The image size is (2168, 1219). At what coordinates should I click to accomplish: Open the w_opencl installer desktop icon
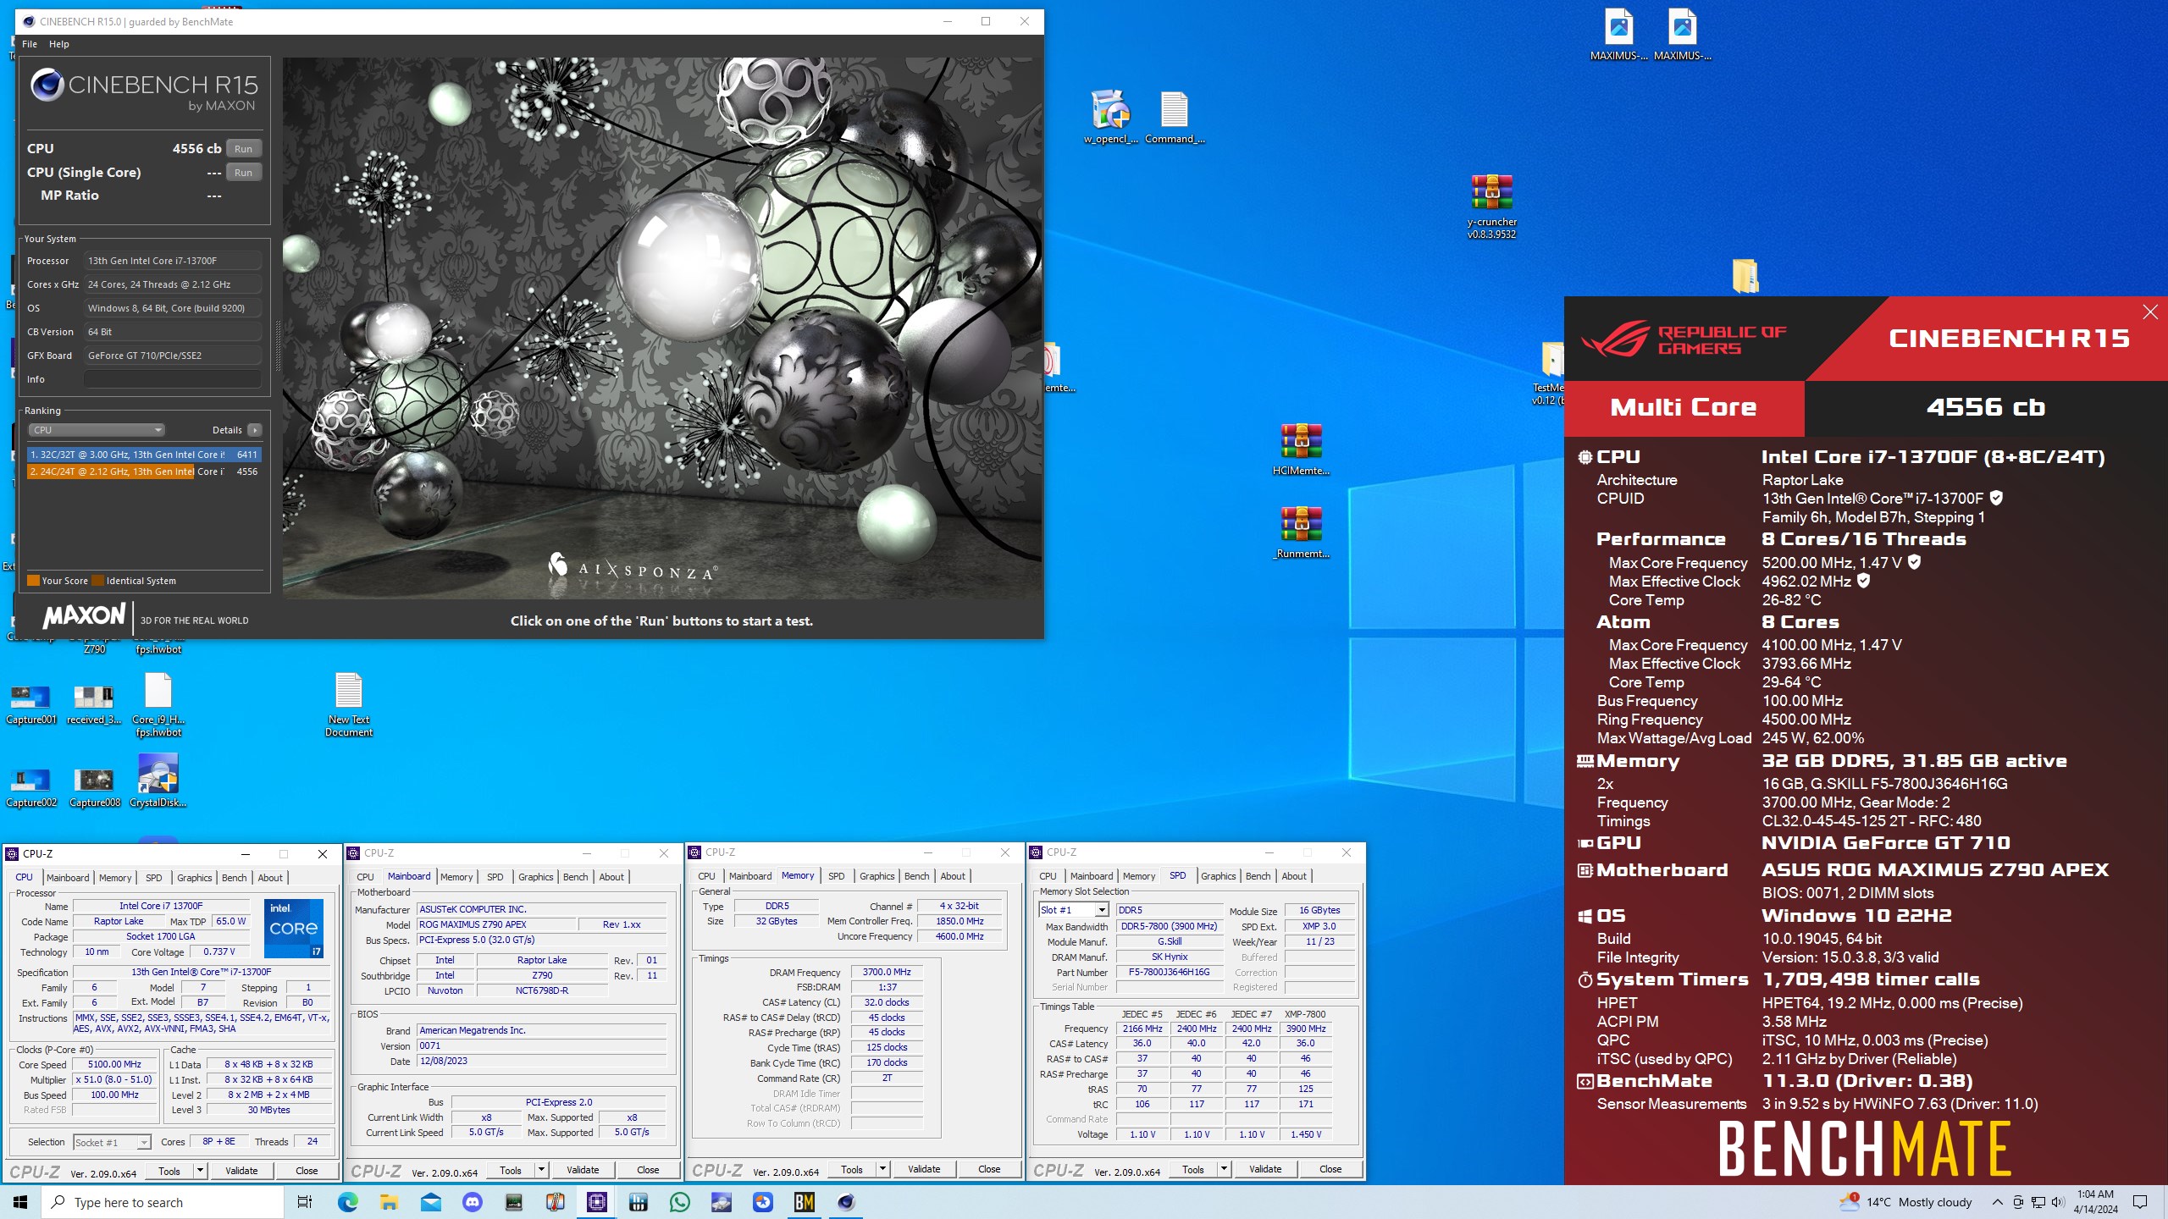[1110, 117]
